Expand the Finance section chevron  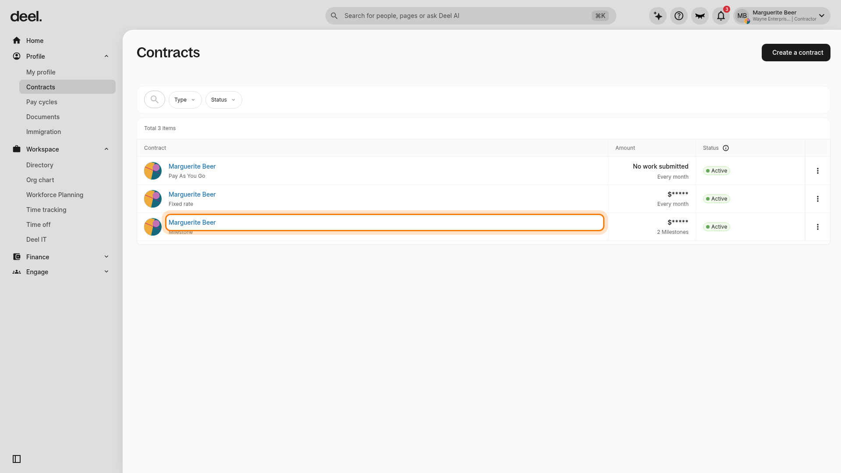click(x=106, y=257)
